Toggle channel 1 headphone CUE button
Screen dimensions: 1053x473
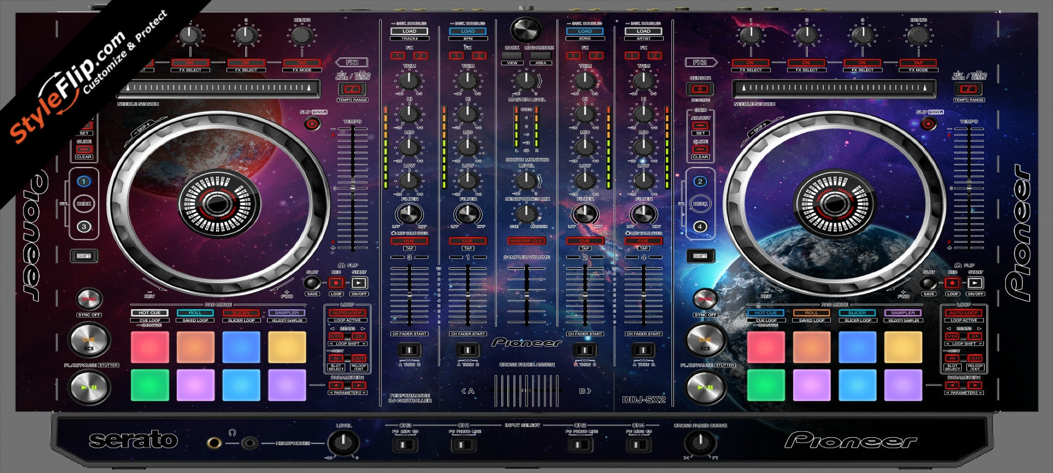[467, 241]
